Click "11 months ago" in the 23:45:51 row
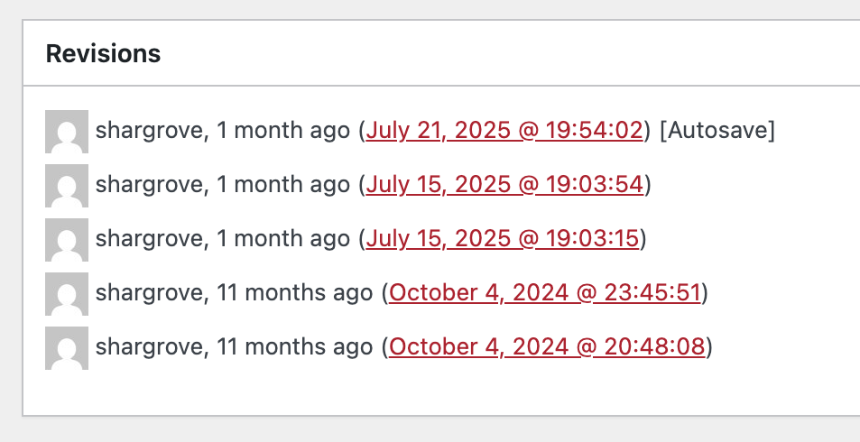The height and width of the screenshot is (442, 860). coord(294,293)
